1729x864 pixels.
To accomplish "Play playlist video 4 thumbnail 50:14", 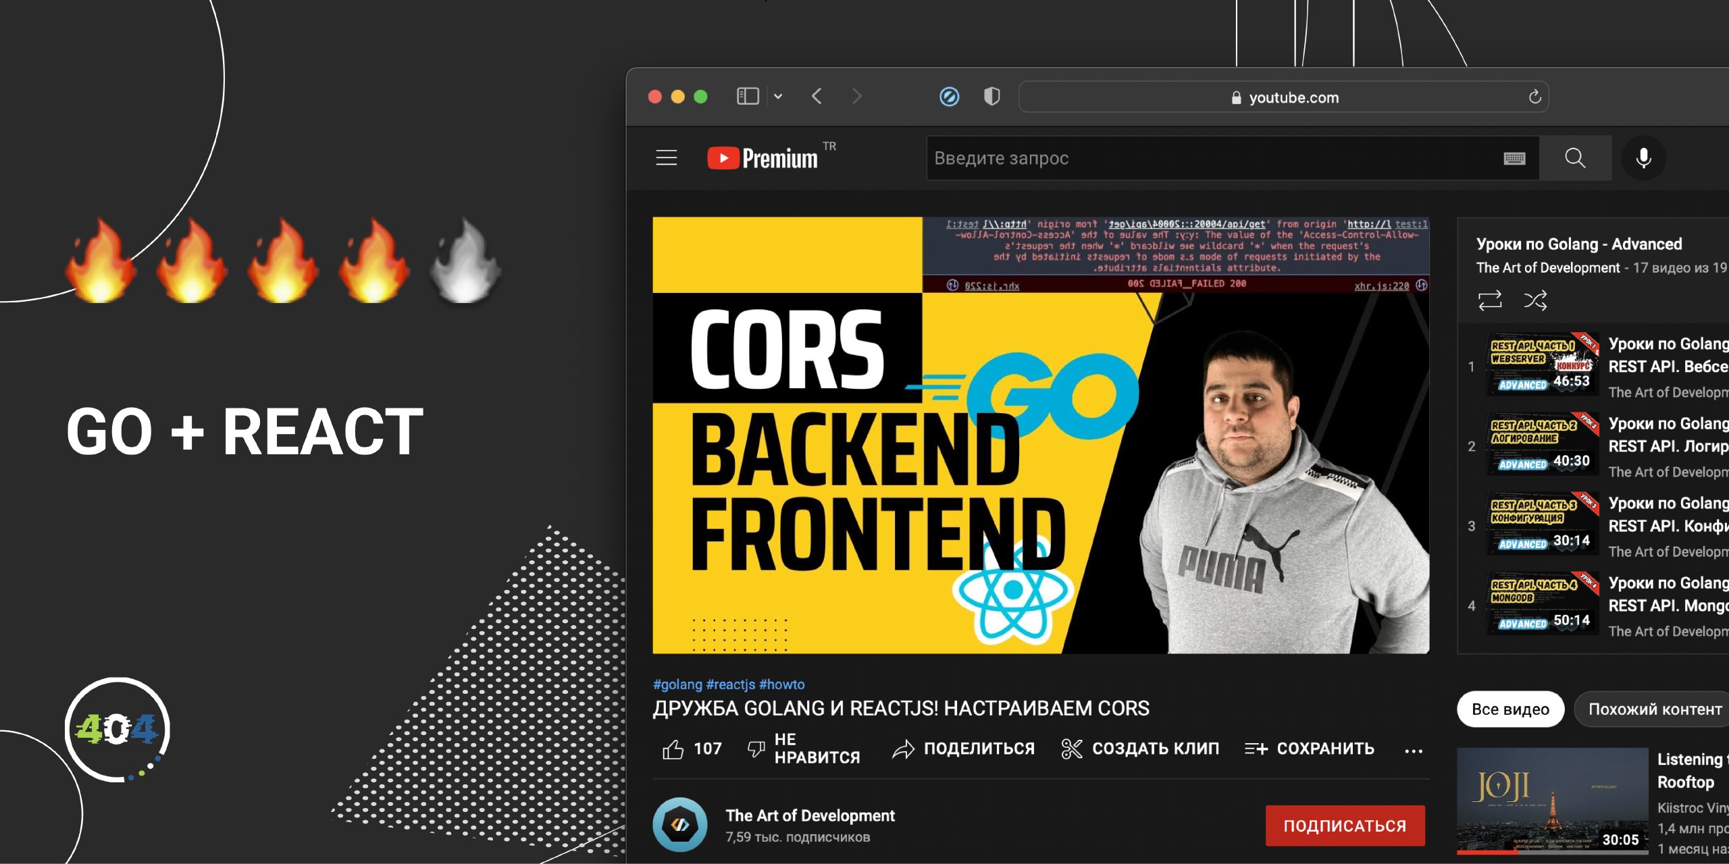I will coord(1543,602).
